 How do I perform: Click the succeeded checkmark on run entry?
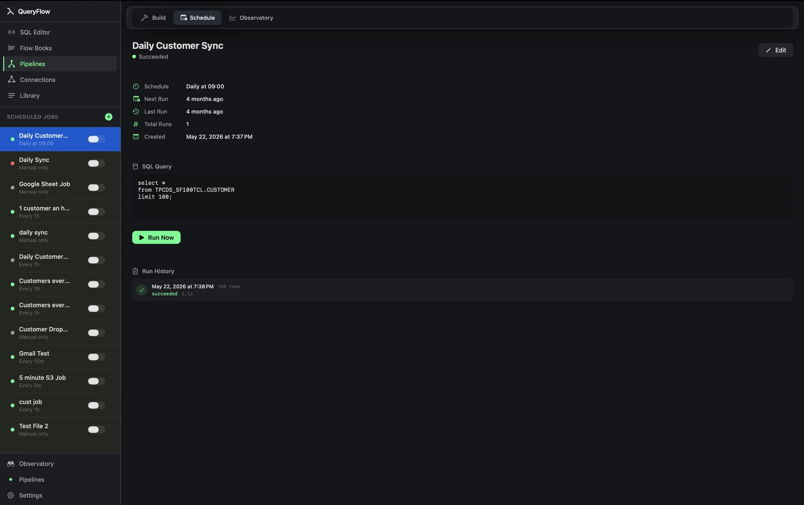[141, 290]
